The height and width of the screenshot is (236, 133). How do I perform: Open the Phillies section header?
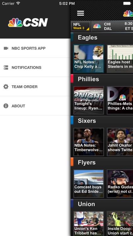click(x=102, y=79)
